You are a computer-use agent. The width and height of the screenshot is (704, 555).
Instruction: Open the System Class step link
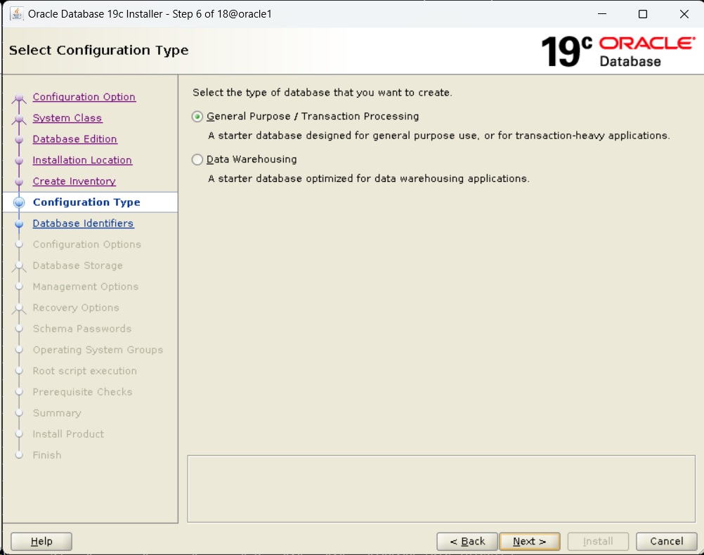click(x=67, y=118)
